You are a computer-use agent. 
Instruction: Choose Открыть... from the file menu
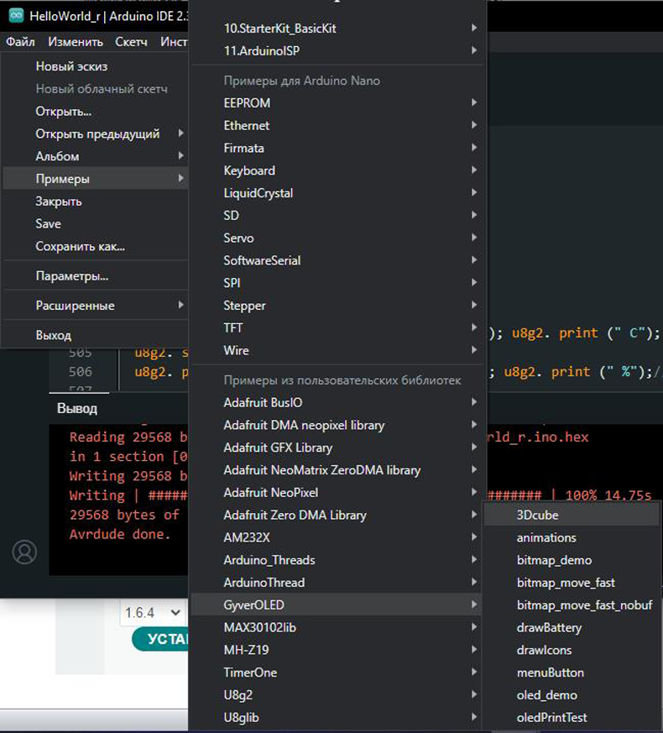pyautogui.click(x=96, y=112)
